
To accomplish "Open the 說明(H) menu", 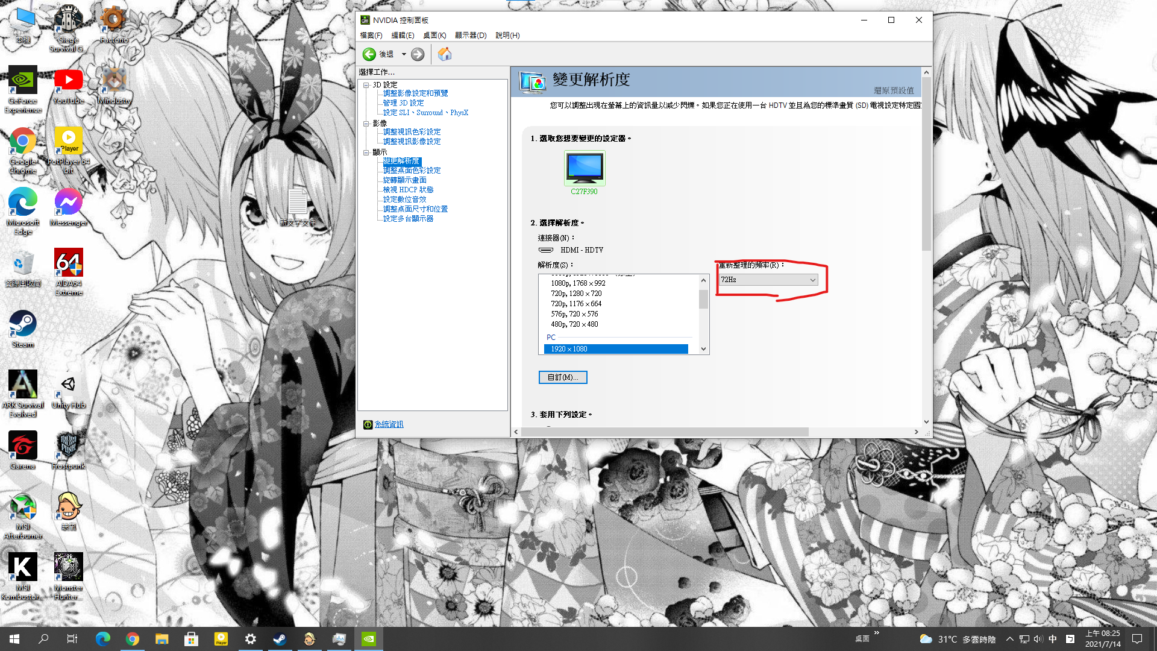I will click(507, 36).
